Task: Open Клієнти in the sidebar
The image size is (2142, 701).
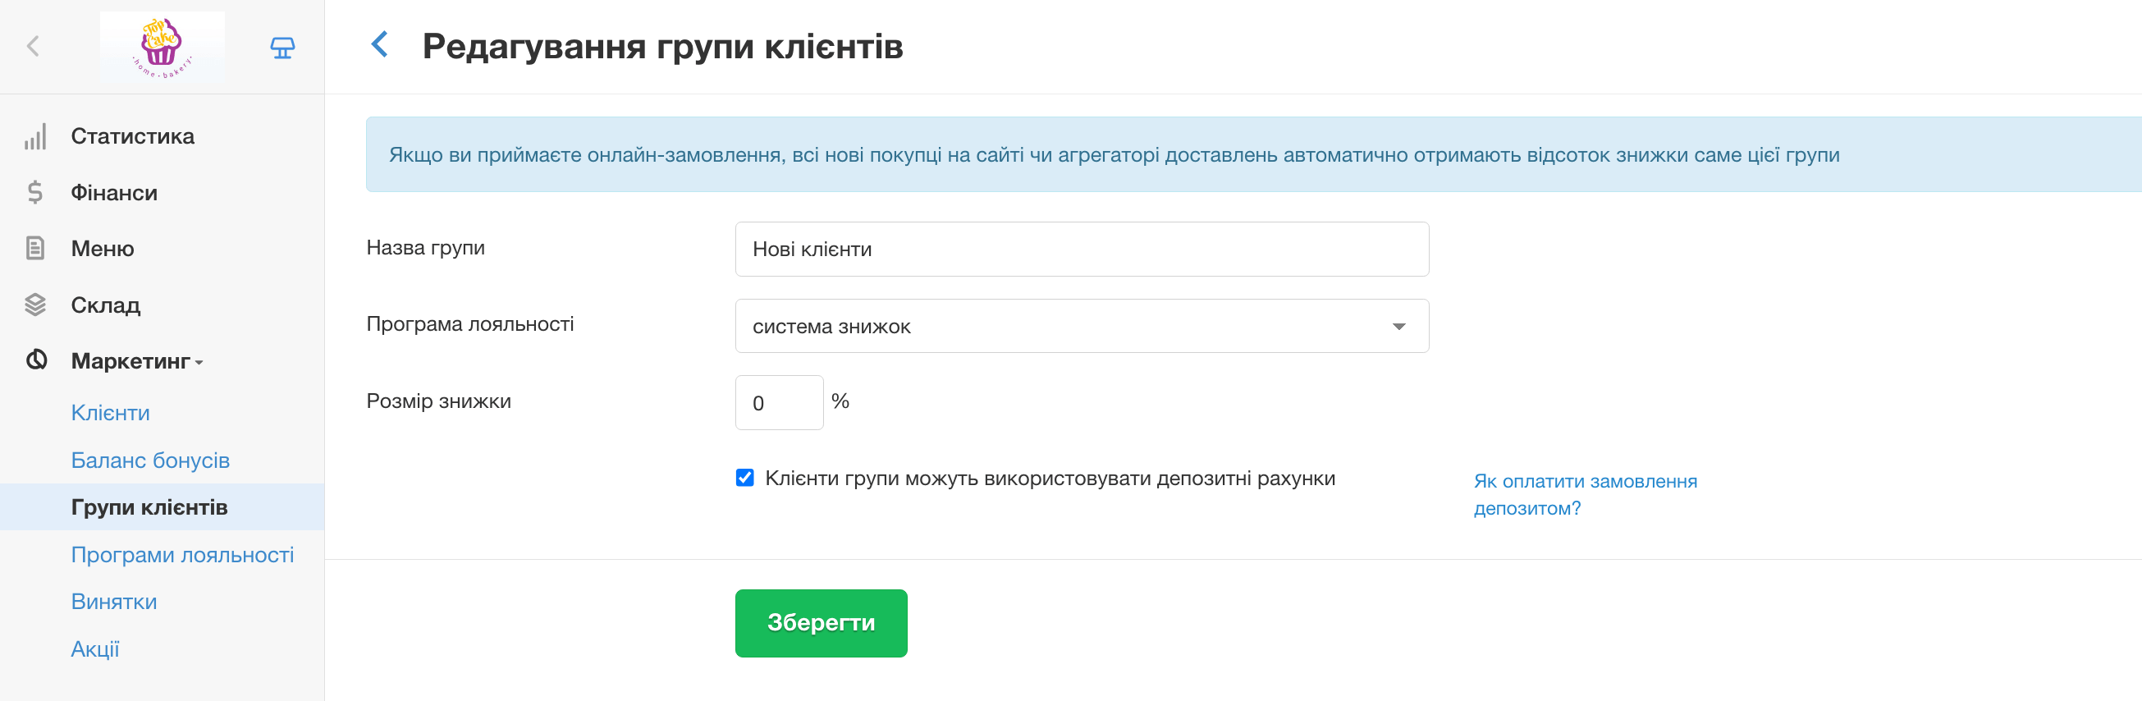Action: 111,413
